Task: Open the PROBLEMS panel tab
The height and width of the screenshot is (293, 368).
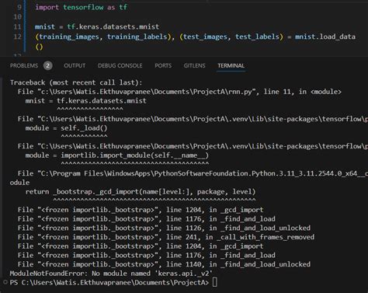Action: coord(24,66)
